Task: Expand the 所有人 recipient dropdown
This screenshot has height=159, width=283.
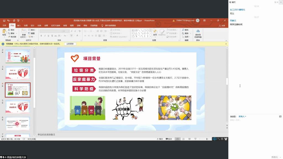Action: (x=242, y=116)
